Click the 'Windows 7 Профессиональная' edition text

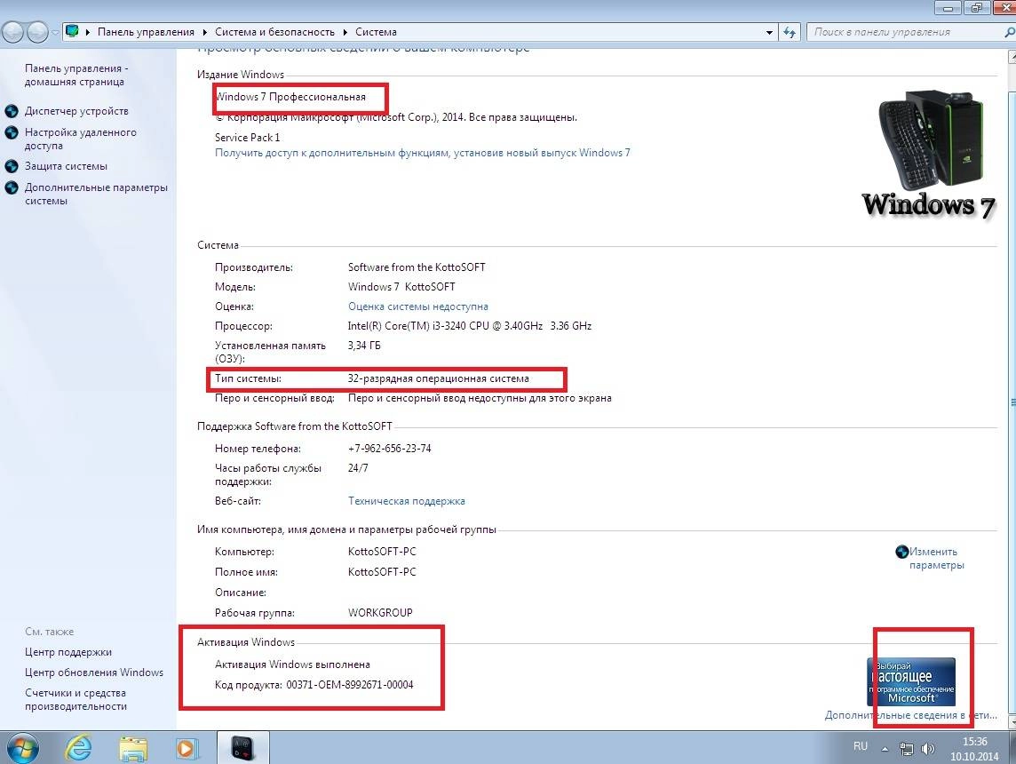[290, 97]
